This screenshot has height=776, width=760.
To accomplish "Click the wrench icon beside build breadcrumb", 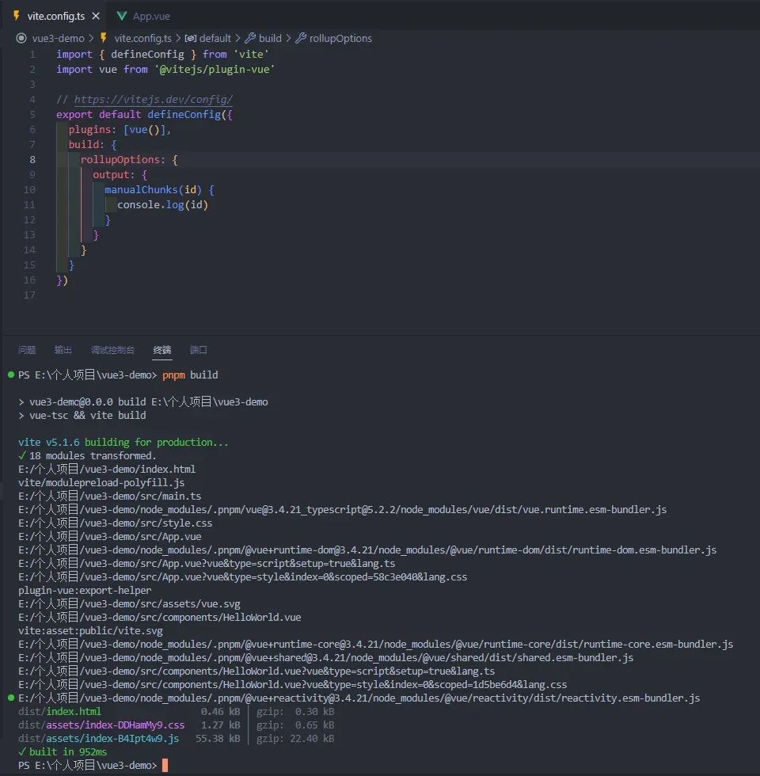I will pos(250,38).
